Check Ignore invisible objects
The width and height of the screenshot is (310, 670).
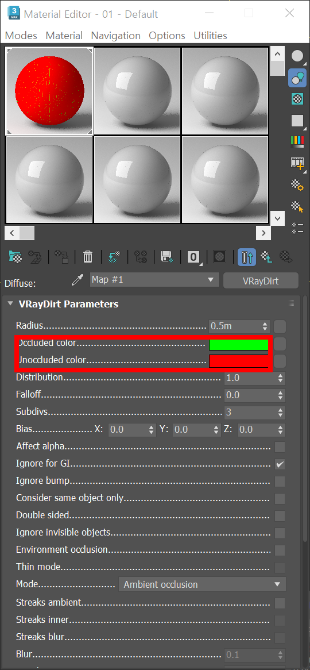pyautogui.click(x=280, y=533)
